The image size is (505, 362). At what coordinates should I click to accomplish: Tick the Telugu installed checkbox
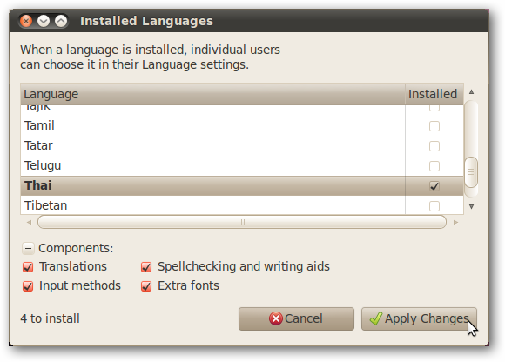tap(434, 166)
